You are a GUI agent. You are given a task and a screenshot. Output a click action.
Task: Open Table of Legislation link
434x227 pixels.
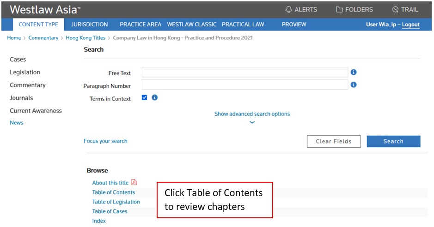[x=116, y=202]
